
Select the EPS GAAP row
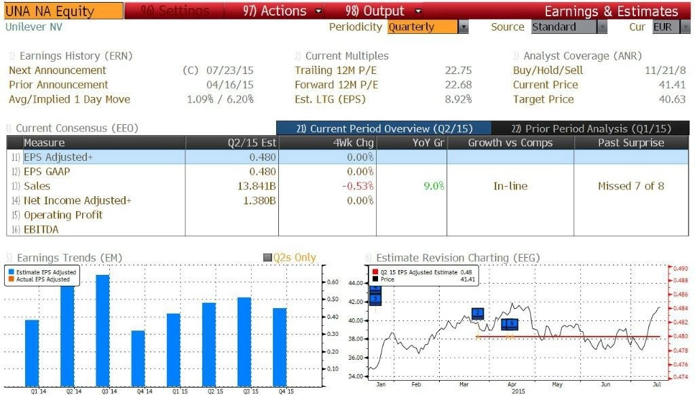[x=347, y=172]
